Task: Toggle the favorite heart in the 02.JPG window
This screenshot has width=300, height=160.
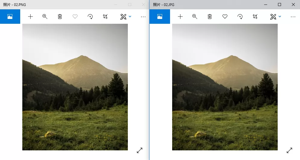Action: coord(225,17)
